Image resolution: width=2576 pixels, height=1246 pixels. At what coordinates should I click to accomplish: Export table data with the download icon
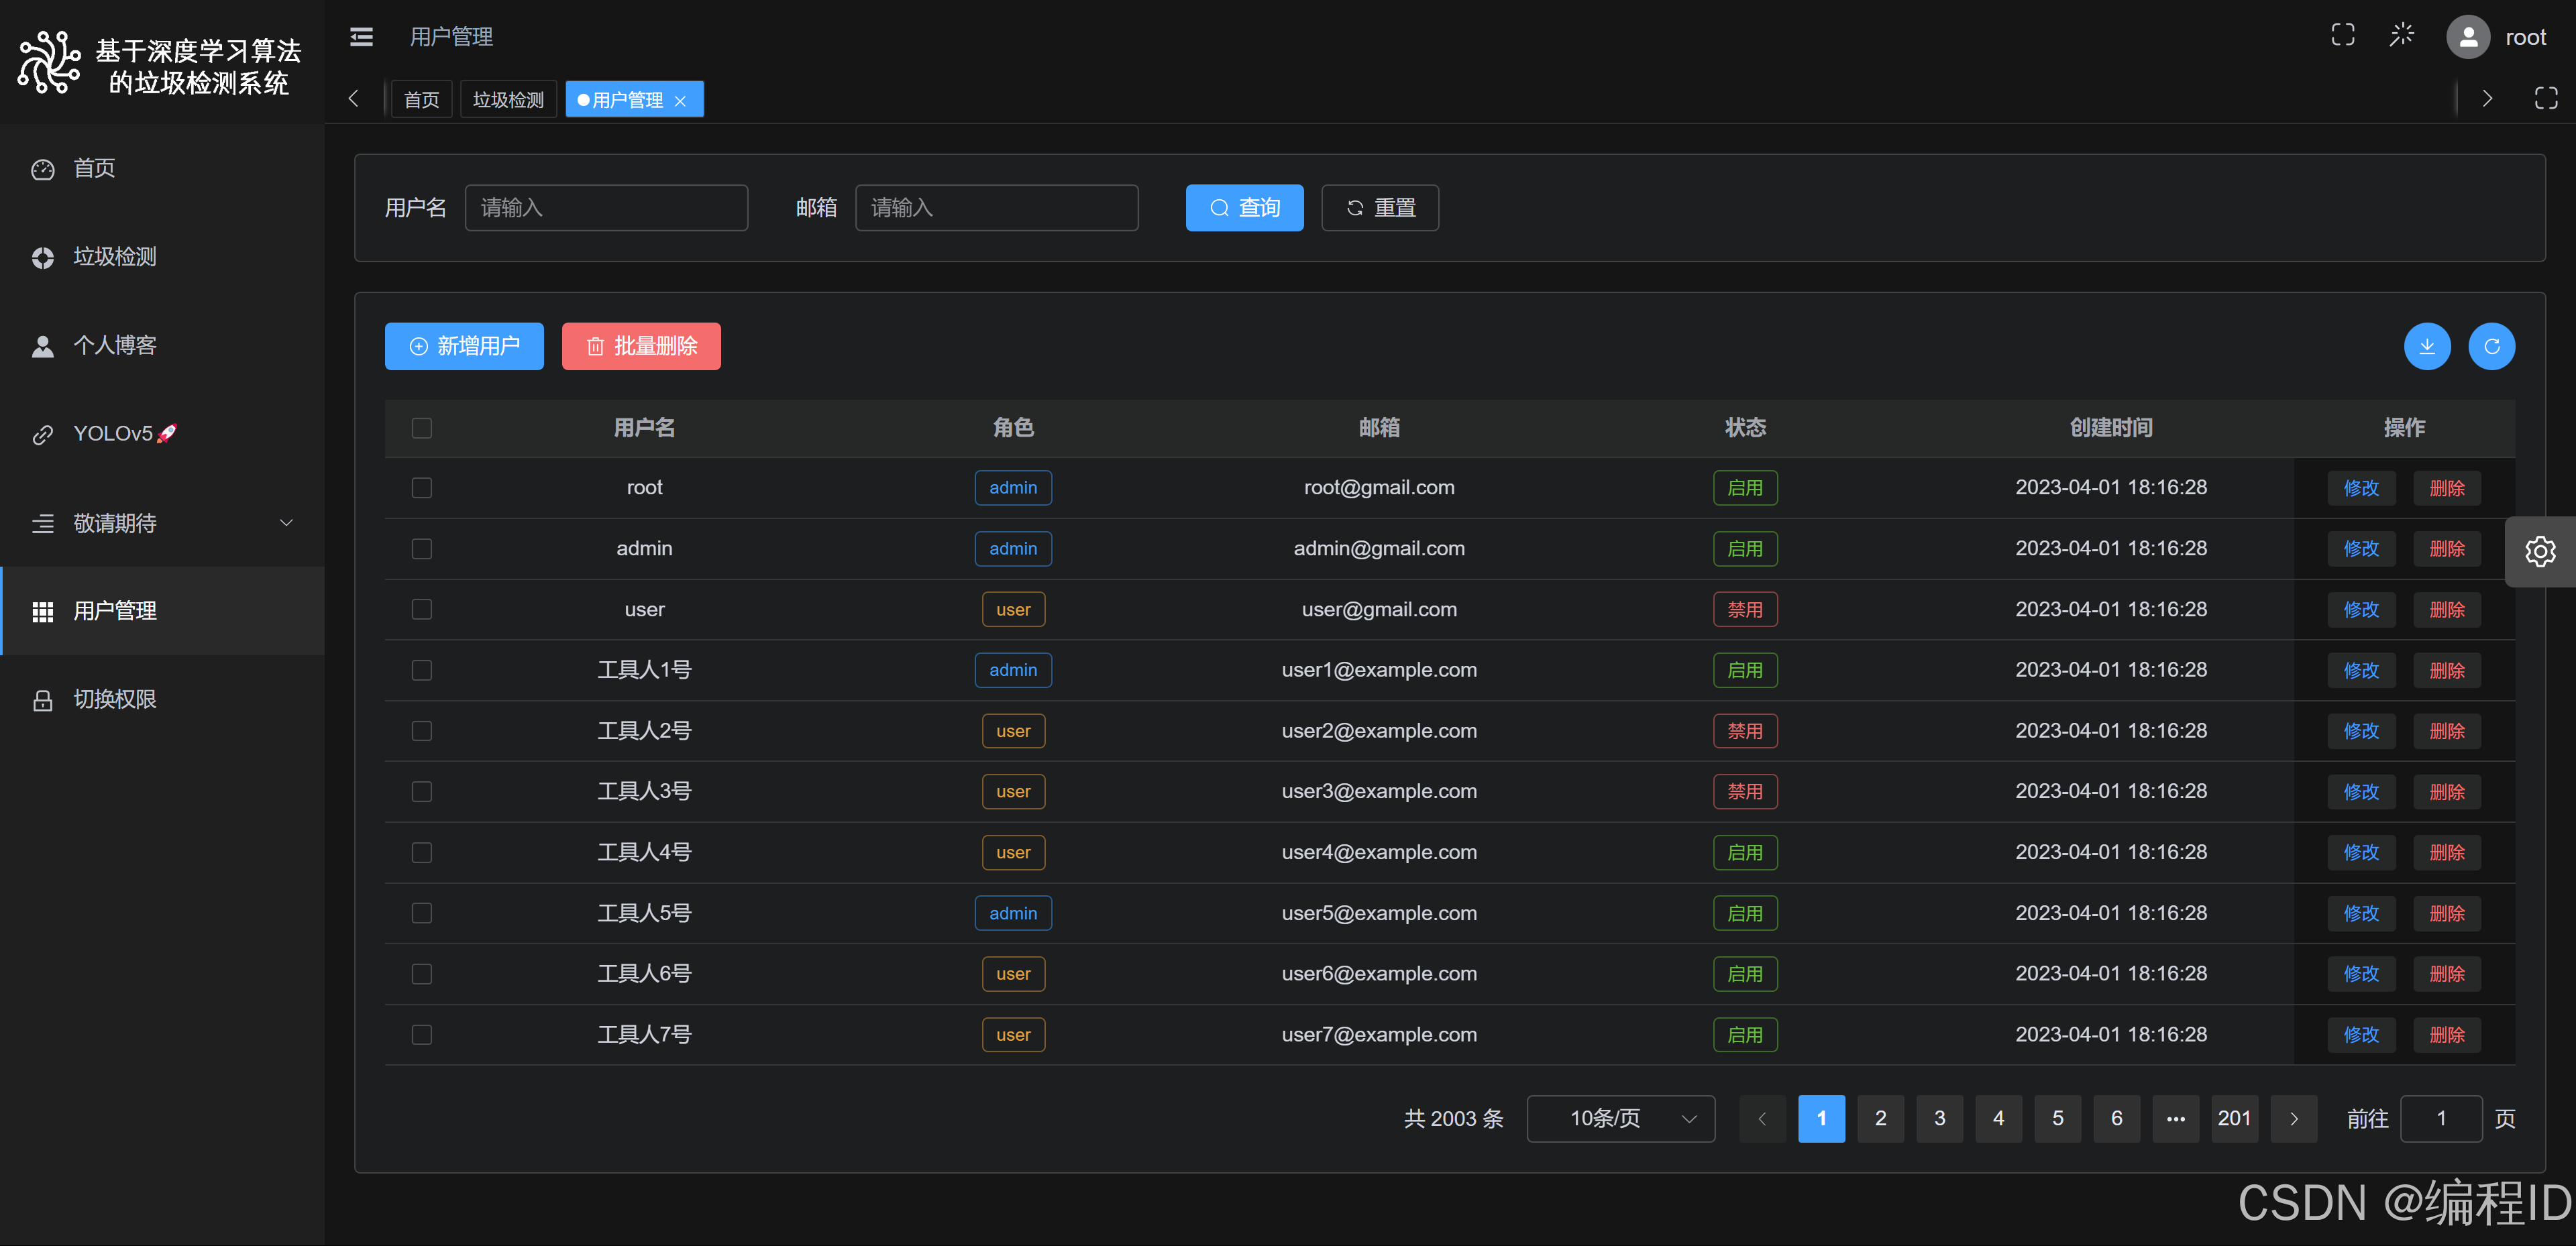click(x=2427, y=346)
